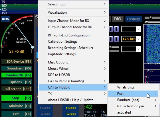Click the S9 +5 dB level readout
This screenshot has height=117, width=160.
tap(17, 51)
